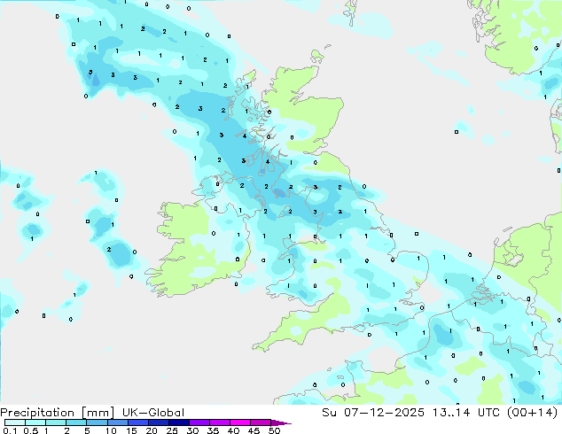The width and height of the screenshot is (562, 434).
Task: Select the 2–5 mm legend color swatch
Action: [76, 422]
